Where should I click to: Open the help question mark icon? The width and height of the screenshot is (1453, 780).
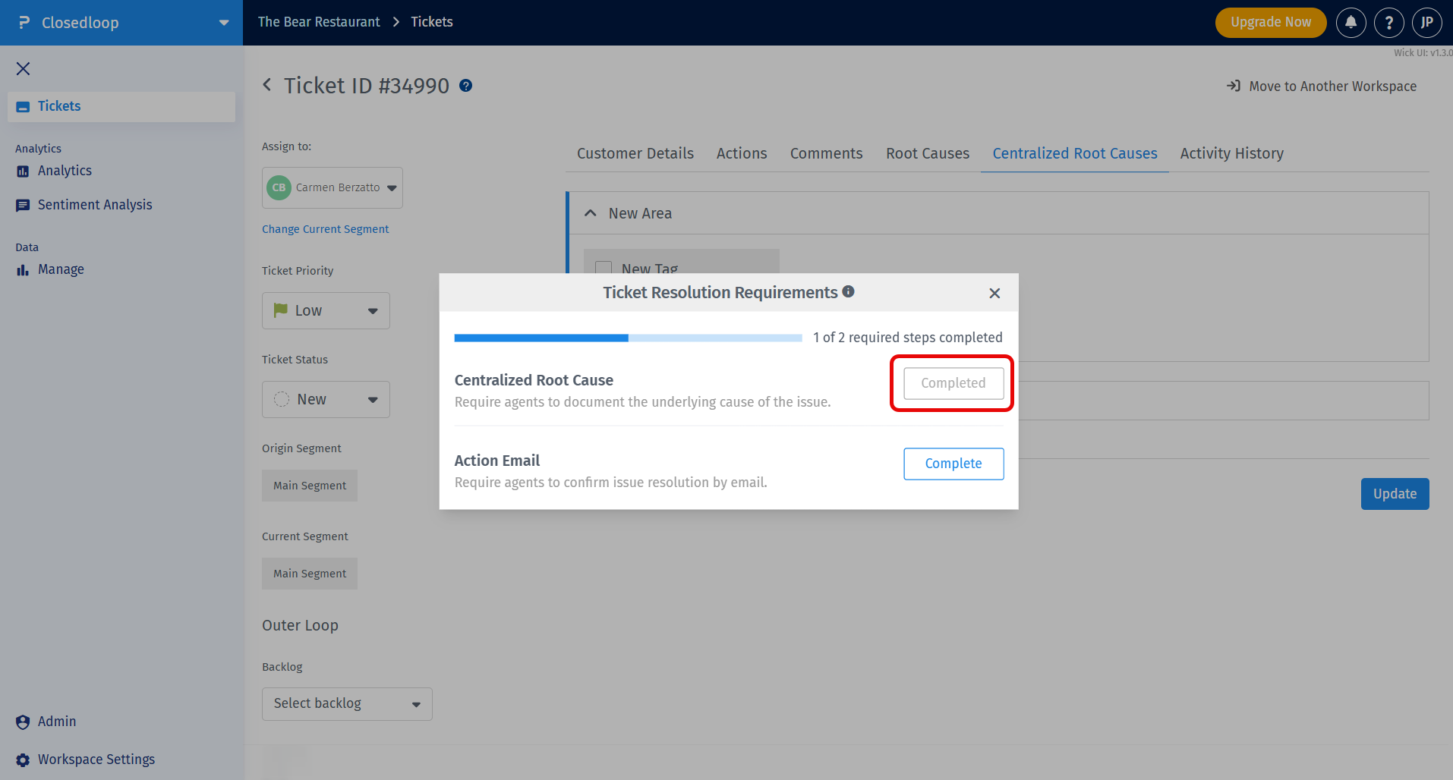click(x=1388, y=23)
